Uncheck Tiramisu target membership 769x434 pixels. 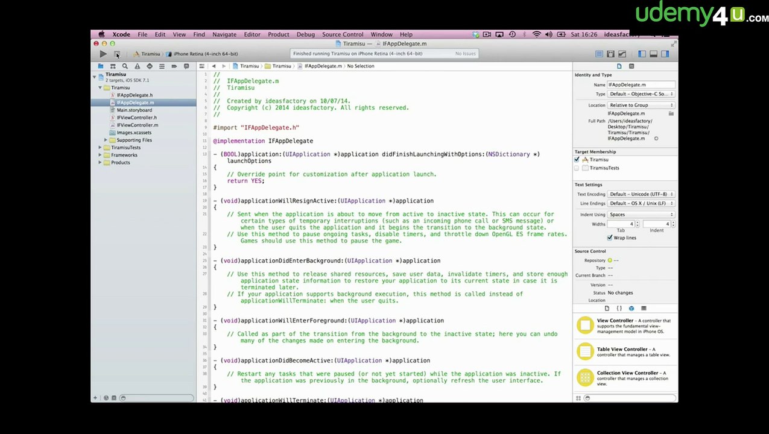[577, 160]
